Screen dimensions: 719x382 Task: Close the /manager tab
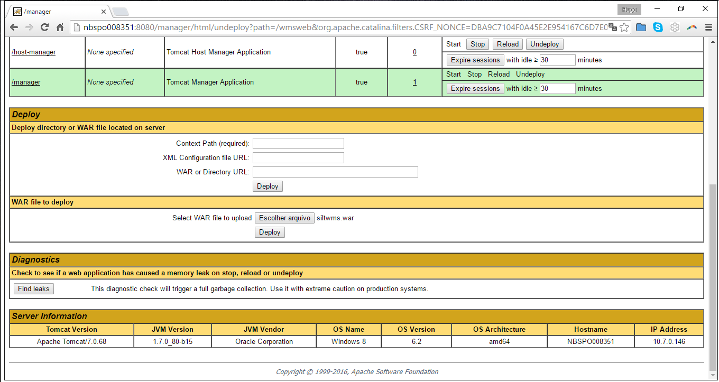coord(103,11)
